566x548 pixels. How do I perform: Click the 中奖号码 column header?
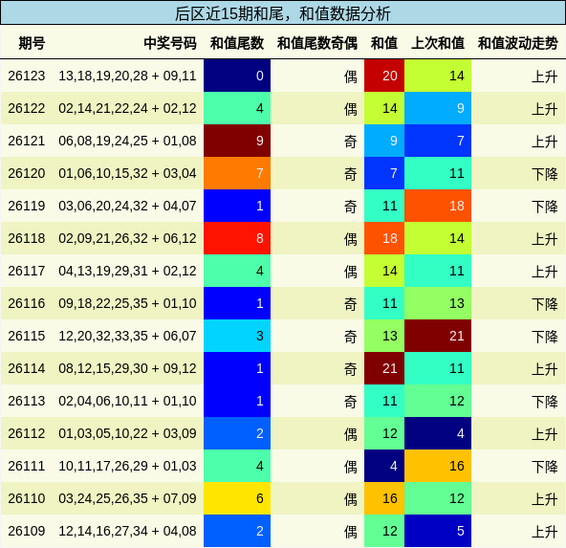click(170, 43)
